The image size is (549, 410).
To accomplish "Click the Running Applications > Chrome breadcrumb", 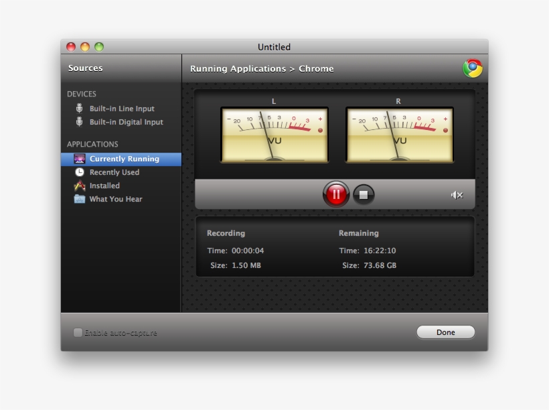I will coord(262,68).
